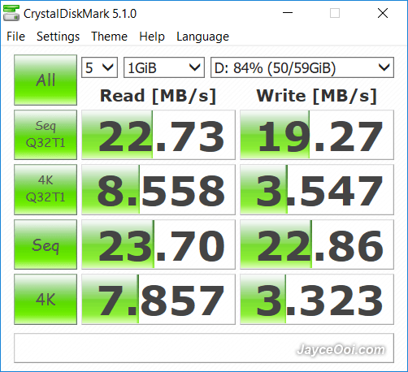Run the Seq sequential test
This screenshot has height=372, width=408.
46,244
